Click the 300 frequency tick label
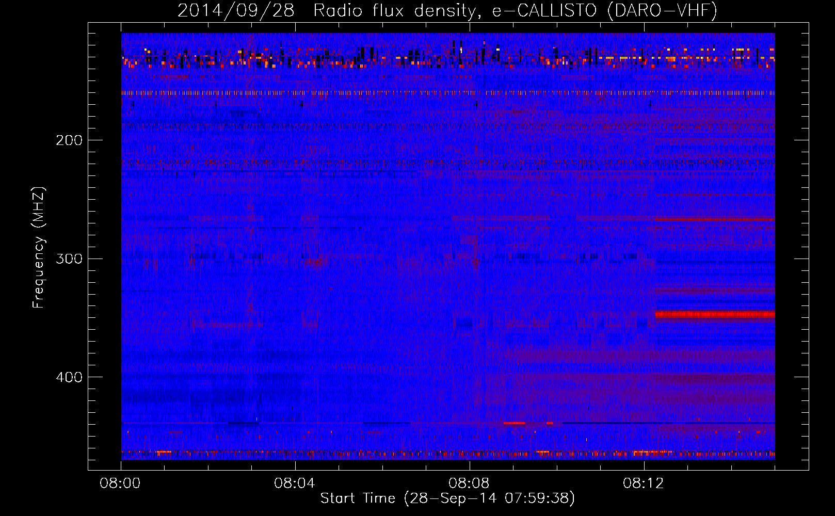Screen dimensions: 835x516 click(x=69, y=259)
